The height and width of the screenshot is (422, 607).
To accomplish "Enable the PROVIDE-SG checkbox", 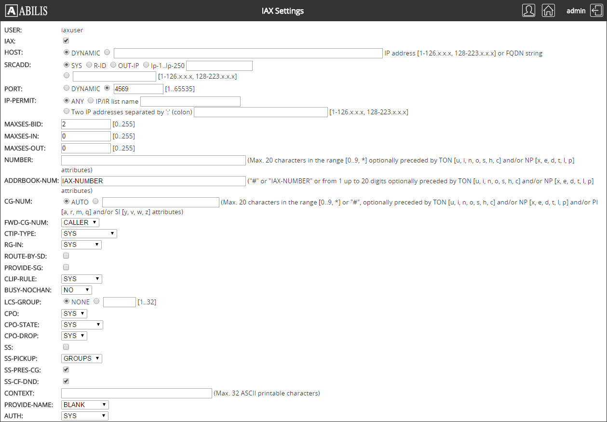I will [x=66, y=267].
